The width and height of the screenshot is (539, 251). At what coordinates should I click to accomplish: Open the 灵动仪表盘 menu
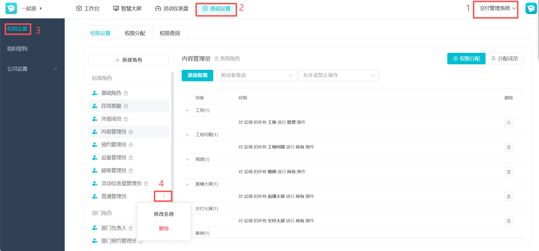click(172, 9)
